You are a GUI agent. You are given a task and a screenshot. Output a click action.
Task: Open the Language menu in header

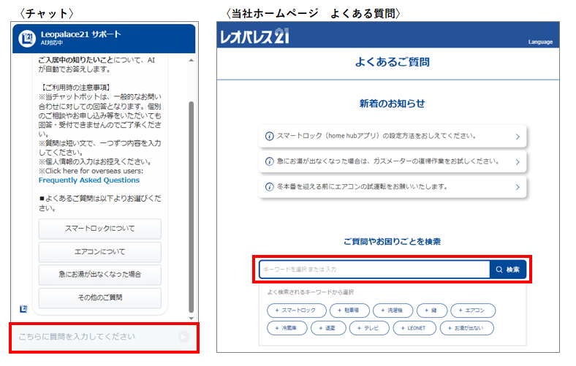click(540, 42)
